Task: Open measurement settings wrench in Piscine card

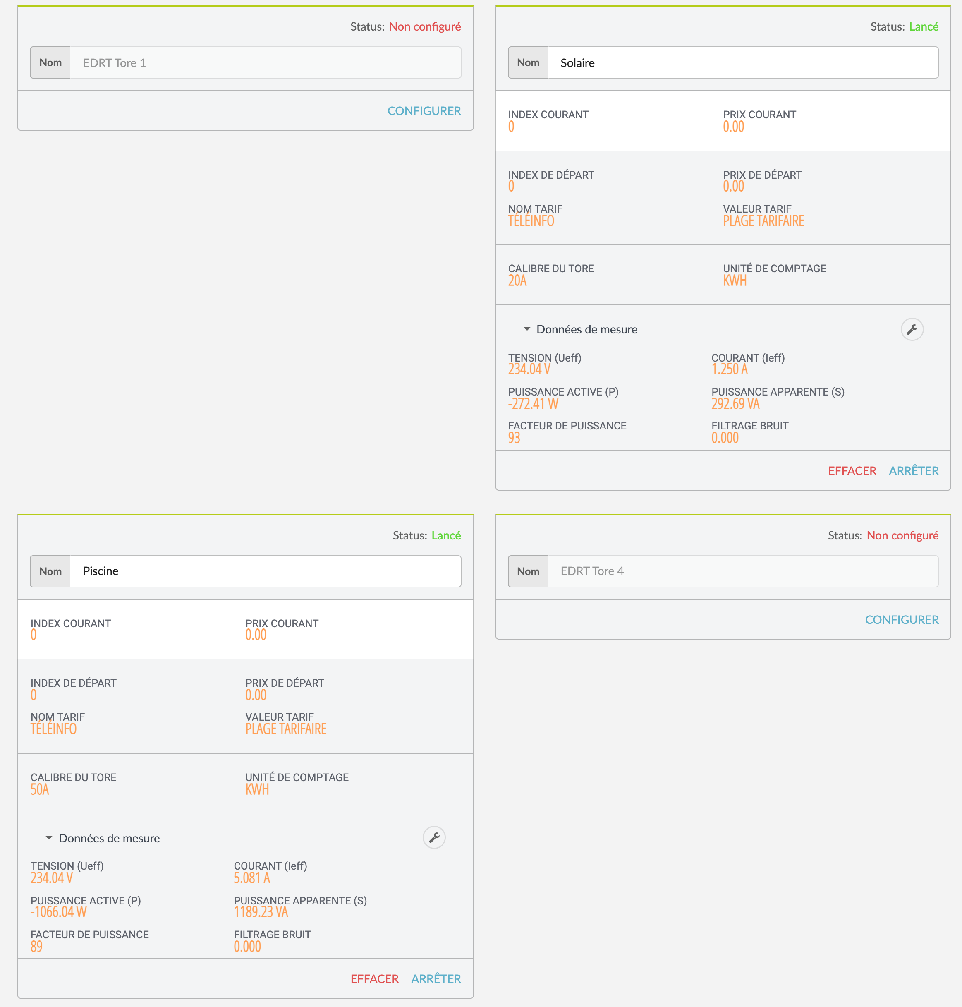Action: coord(434,838)
